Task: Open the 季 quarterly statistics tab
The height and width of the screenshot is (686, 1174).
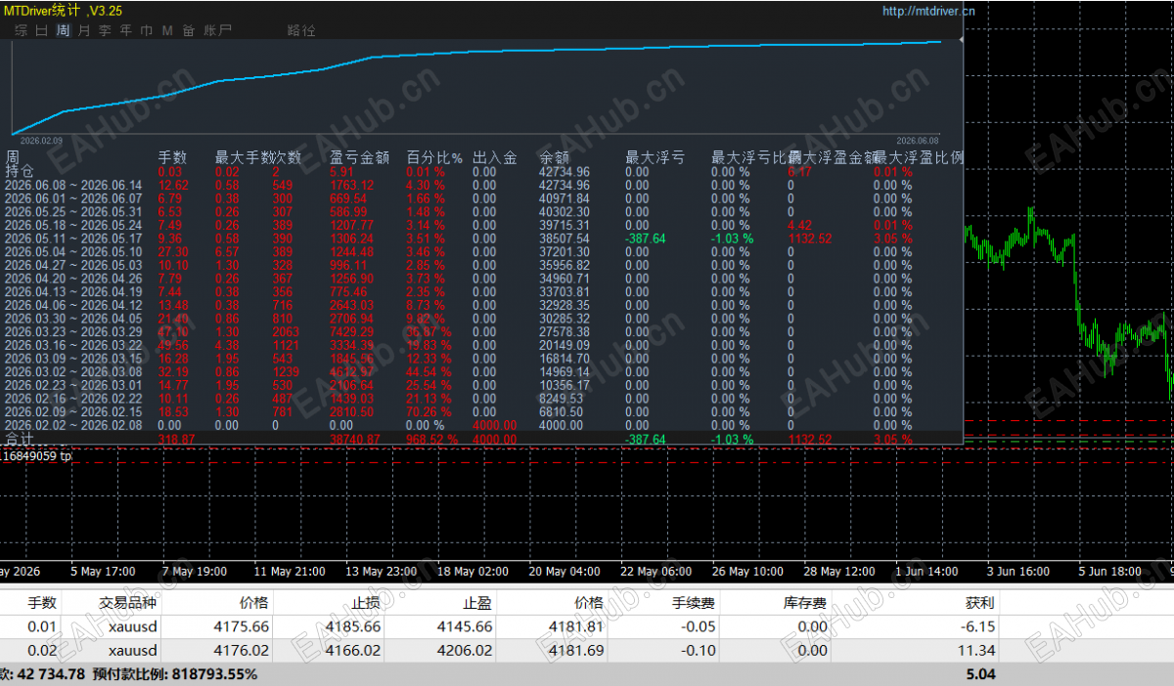Action: [105, 30]
